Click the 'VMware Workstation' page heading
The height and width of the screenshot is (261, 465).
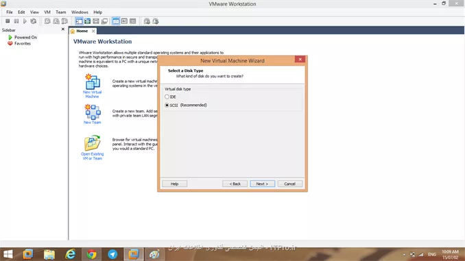coord(103,42)
